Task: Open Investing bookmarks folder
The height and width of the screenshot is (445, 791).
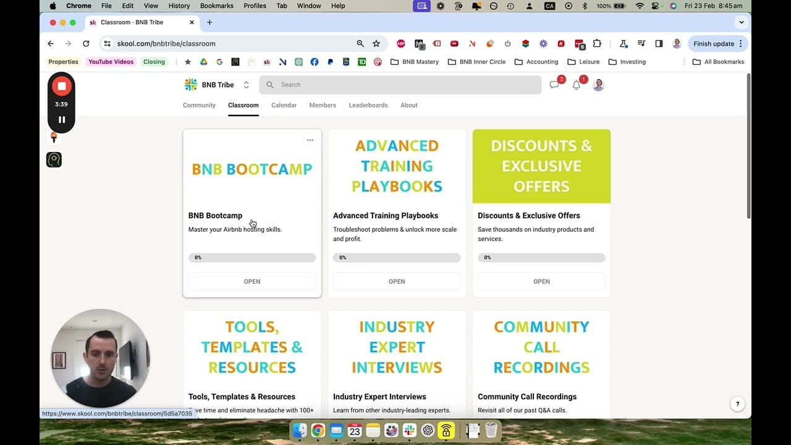Action: (x=627, y=62)
